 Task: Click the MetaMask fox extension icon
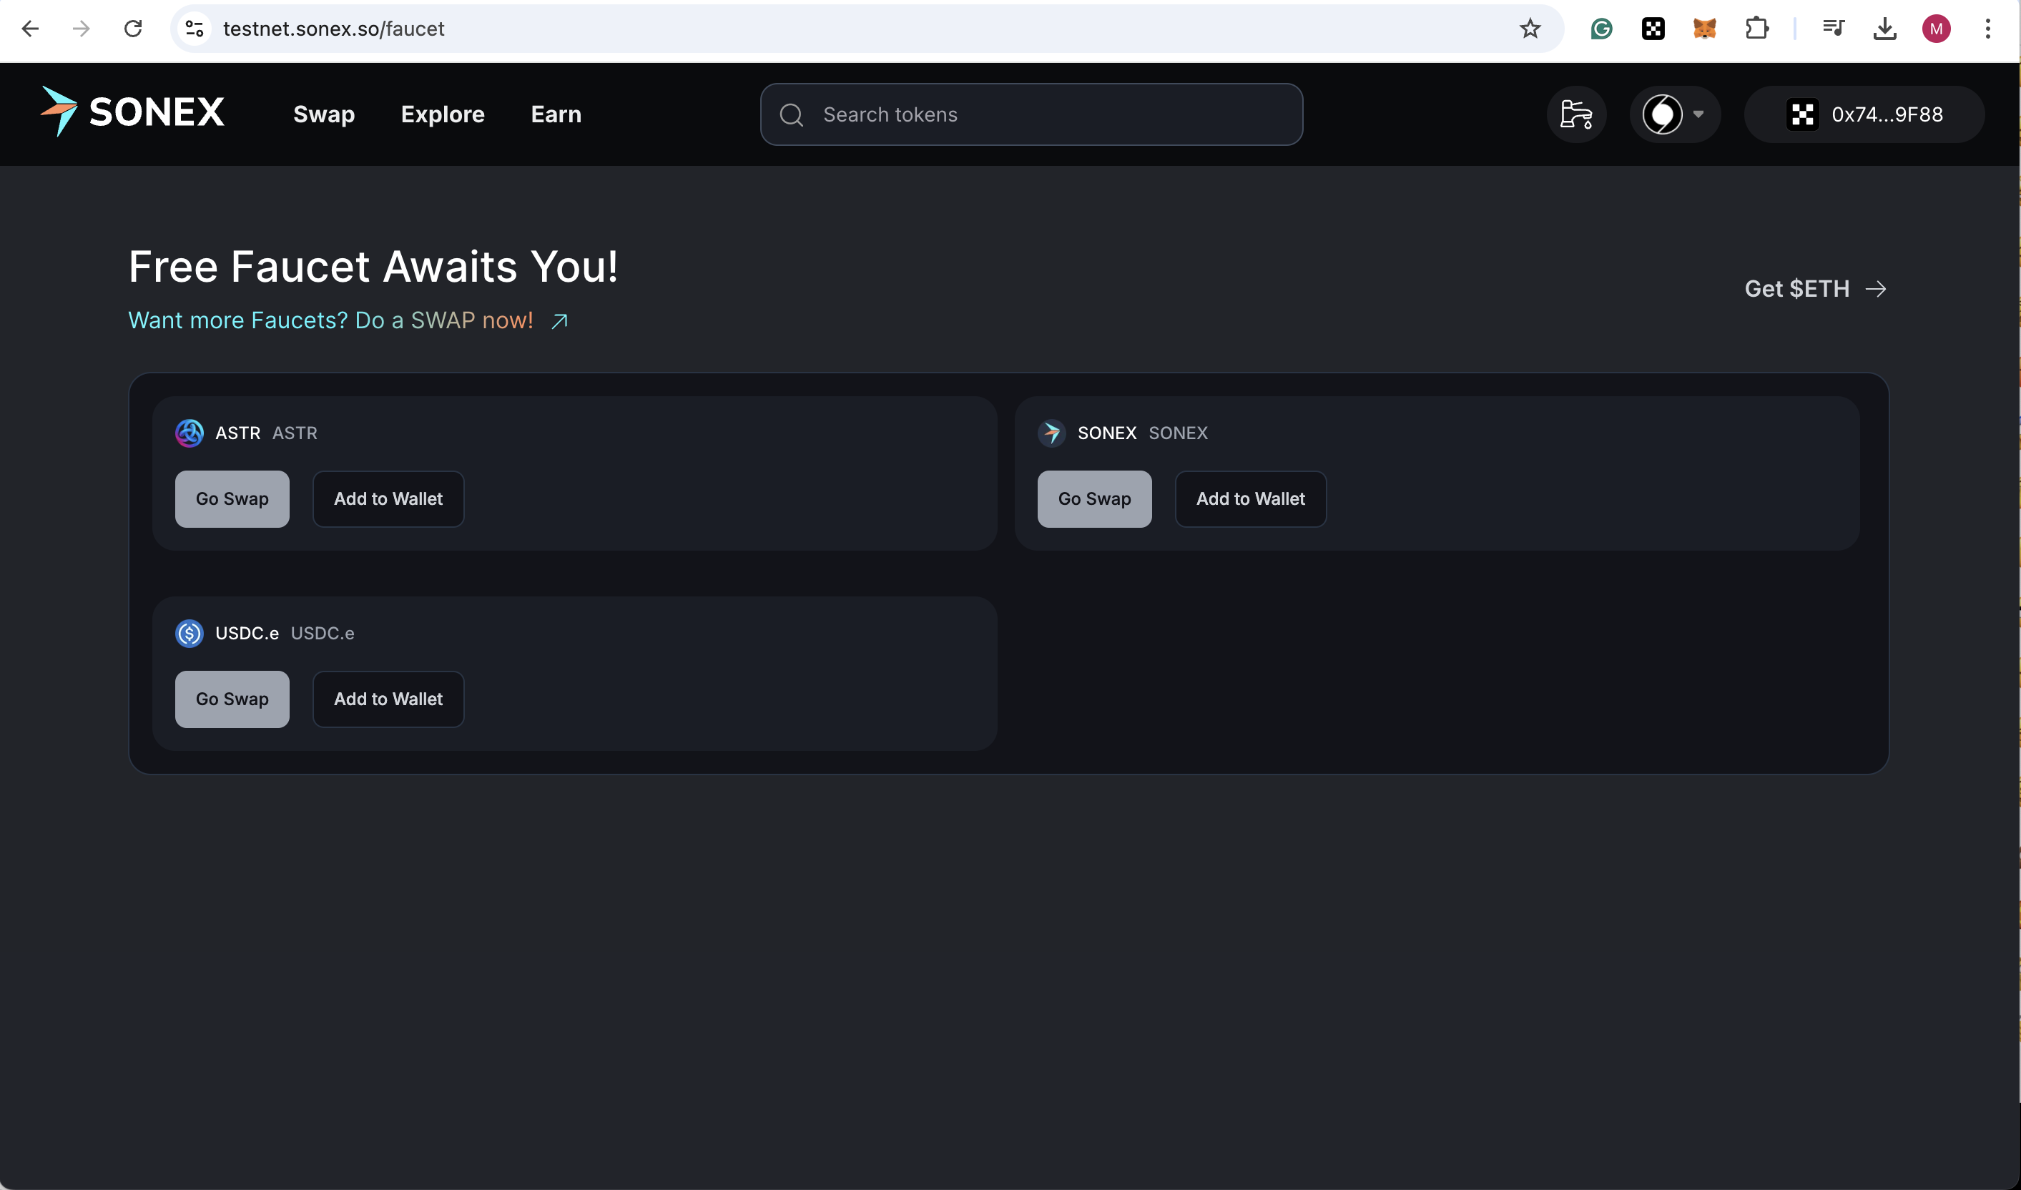(x=1704, y=29)
